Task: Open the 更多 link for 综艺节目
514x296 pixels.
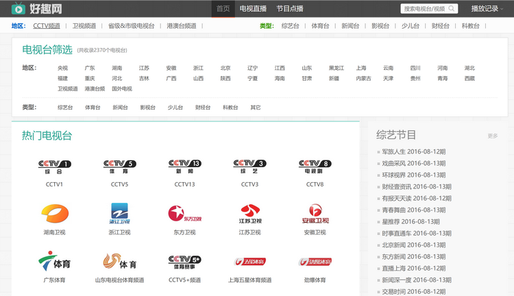Action: (492, 136)
